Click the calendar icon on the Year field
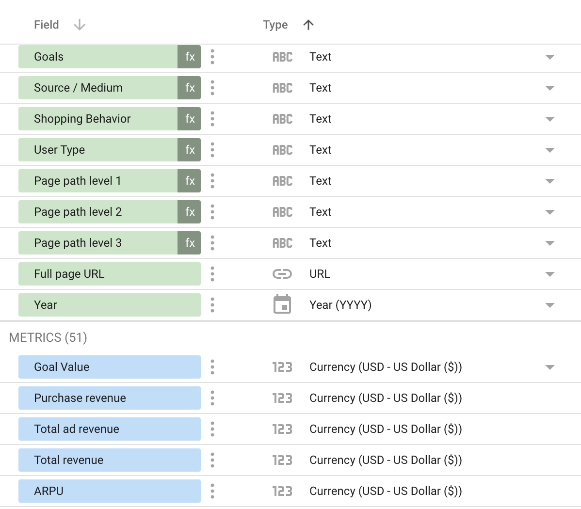 tap(282, 304)
